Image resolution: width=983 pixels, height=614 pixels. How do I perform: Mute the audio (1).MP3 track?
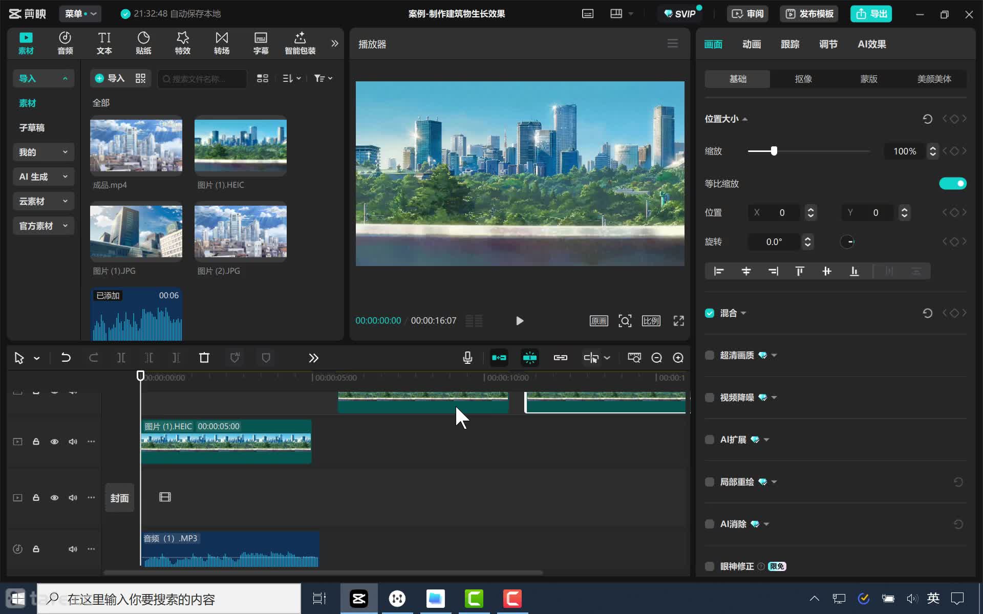coord(73,549)
